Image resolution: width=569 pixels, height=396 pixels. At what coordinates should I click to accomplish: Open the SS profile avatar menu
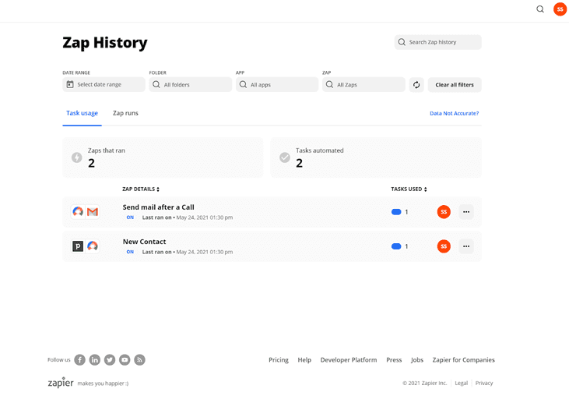pyautogui.click(x=560, y=9)
